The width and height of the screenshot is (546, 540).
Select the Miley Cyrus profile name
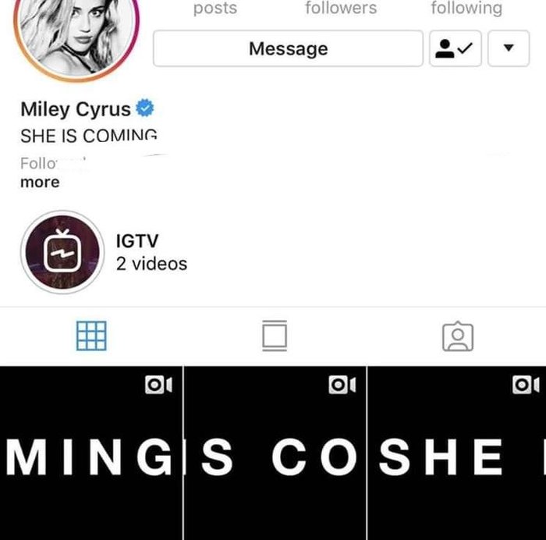tap(76, 109)
